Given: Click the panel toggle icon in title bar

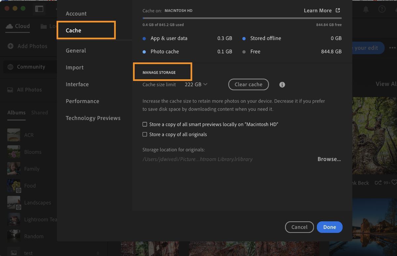Looking at the screenshot, I should click(x=39, y=9).
